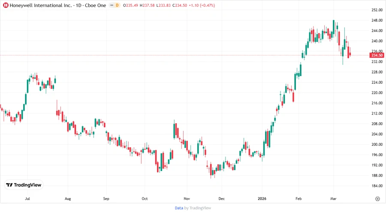The image size is (386, 213).
Task: Click the 228.00 price axis label
Action: pos(377,72)
